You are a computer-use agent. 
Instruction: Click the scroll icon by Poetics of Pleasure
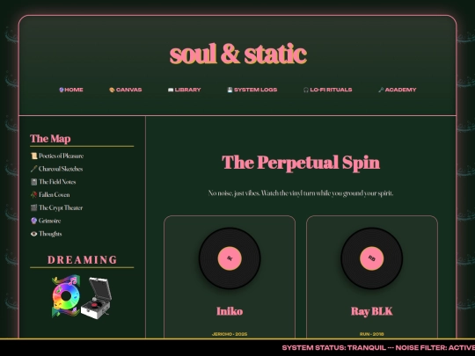click(x=33, y=156)
